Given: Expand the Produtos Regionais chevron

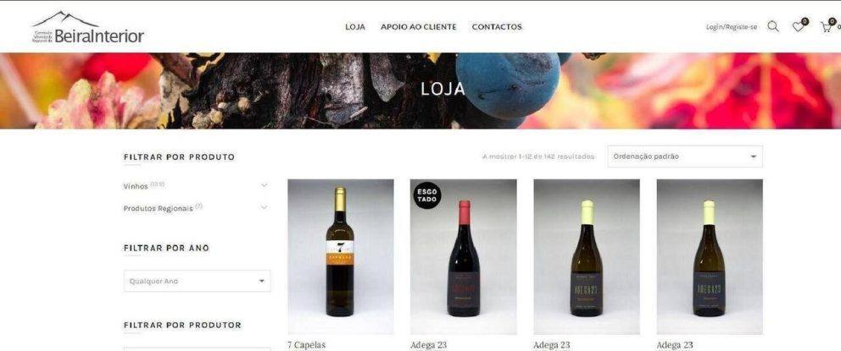Looking at the screenshot, I should (x=264, y=207).
